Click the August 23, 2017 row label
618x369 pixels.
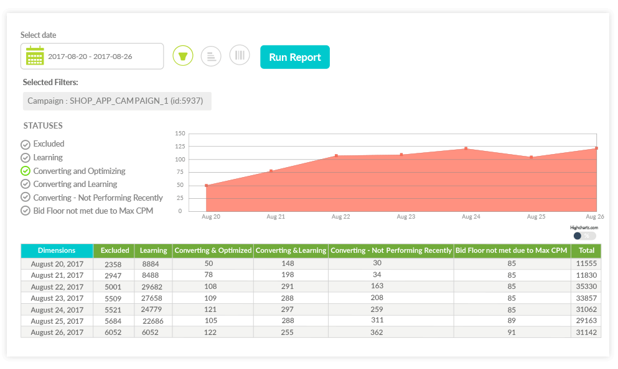(x=57, y=298)
